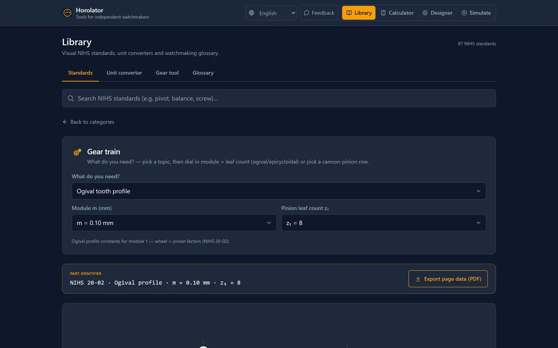This screenshot has width=558, height=348.
Task: Switch to the Gear tool tab
Action: (x=167, y=73)
